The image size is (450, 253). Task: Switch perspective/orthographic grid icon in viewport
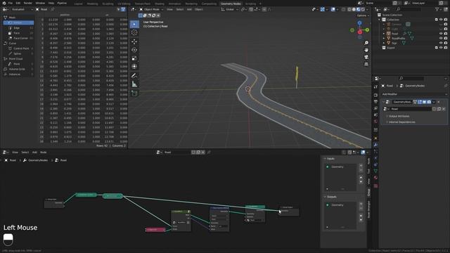point(366,64)
